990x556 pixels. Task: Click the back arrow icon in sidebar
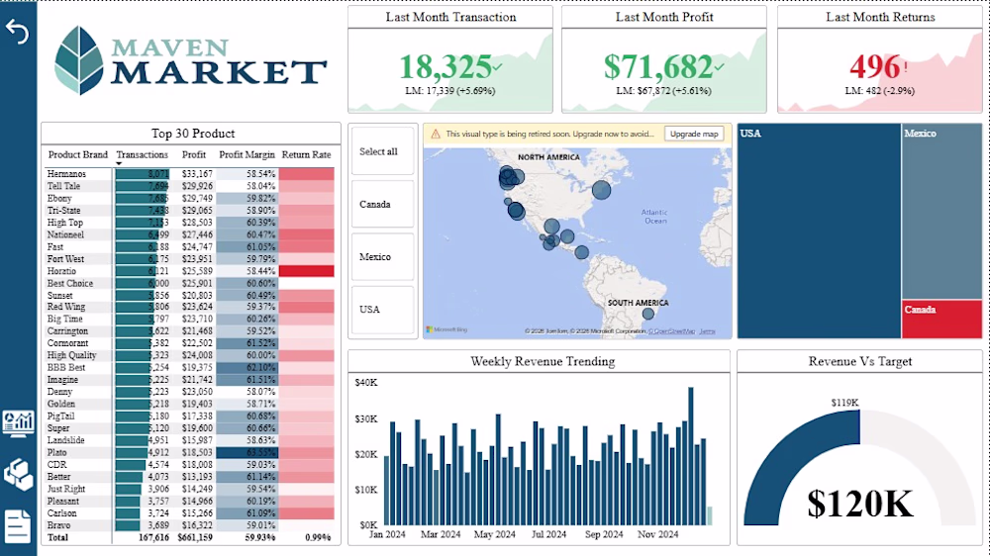(17, 31)
